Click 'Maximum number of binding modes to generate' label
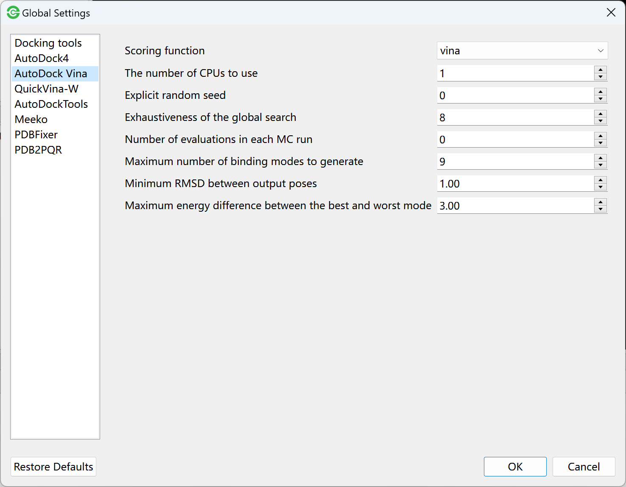The width and height of the screenshot is (626, 487). (244, 162)
